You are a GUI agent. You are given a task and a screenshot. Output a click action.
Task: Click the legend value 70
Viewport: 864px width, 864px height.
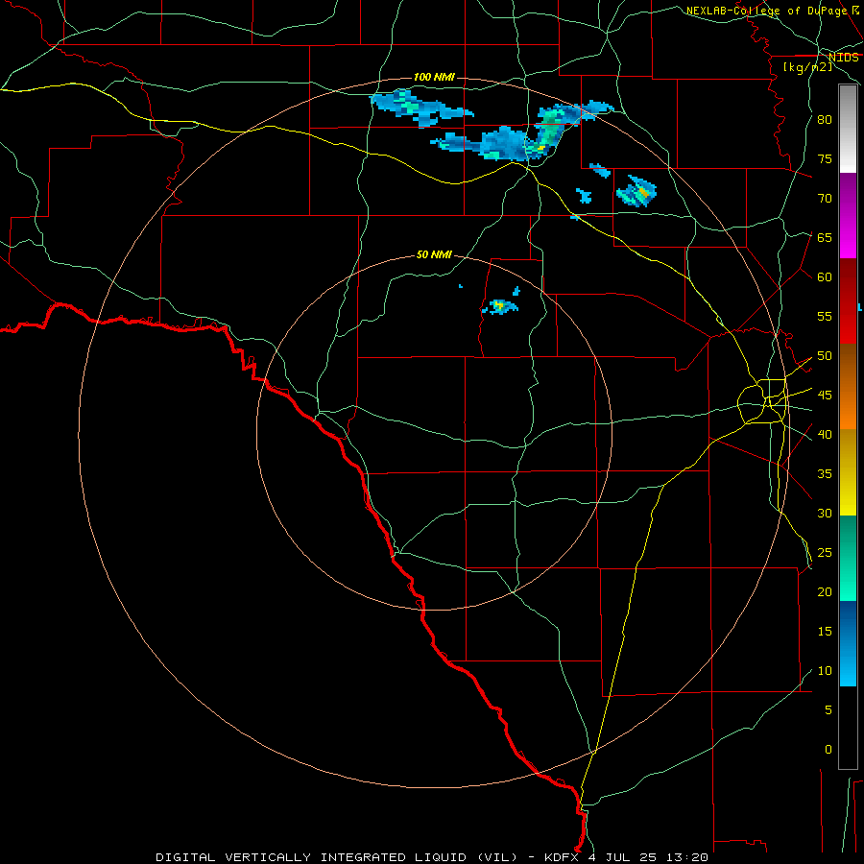825,199
